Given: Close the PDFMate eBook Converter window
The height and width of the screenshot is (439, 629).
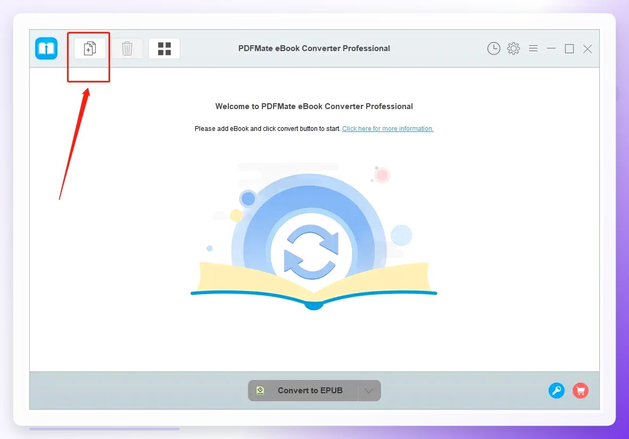Looking at the screenshot, I should click(x=587, y=49).
